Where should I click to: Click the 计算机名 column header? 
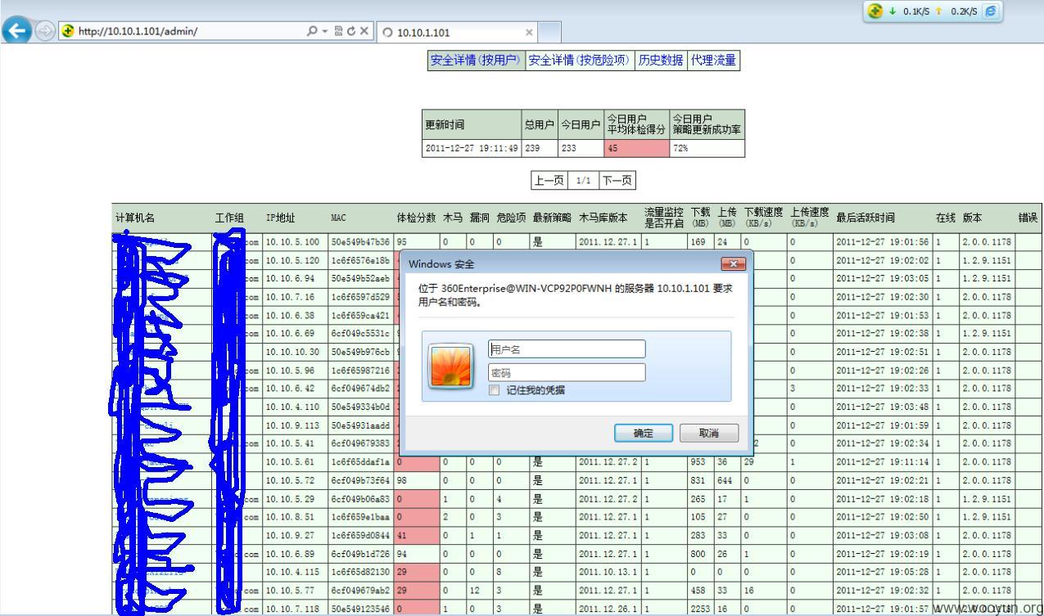click(135, 218)
